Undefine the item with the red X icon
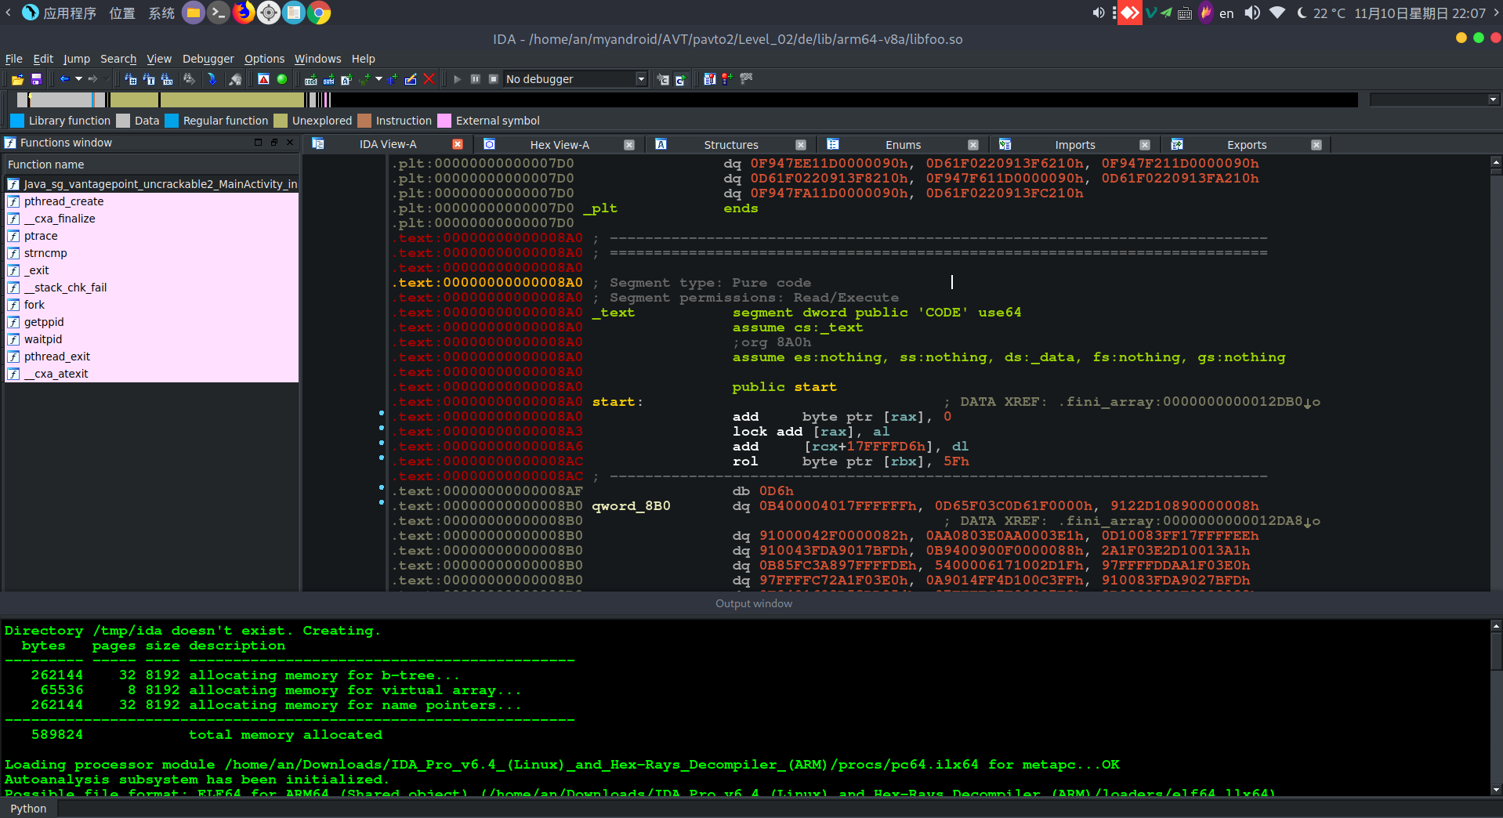 (429, 78)
